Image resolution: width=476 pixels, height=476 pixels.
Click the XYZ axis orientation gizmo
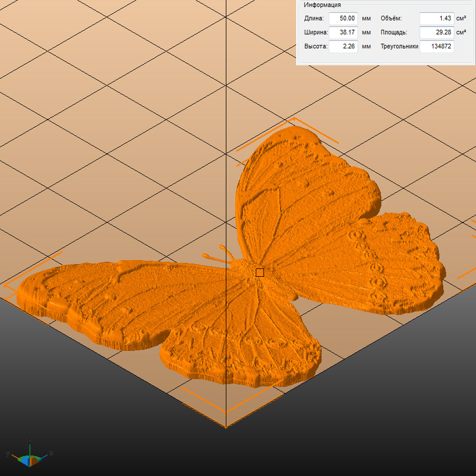pos(29,456)
